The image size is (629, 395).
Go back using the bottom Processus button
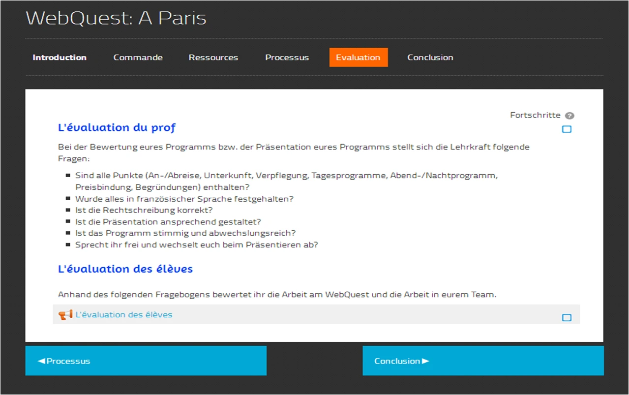pos(146,361)
